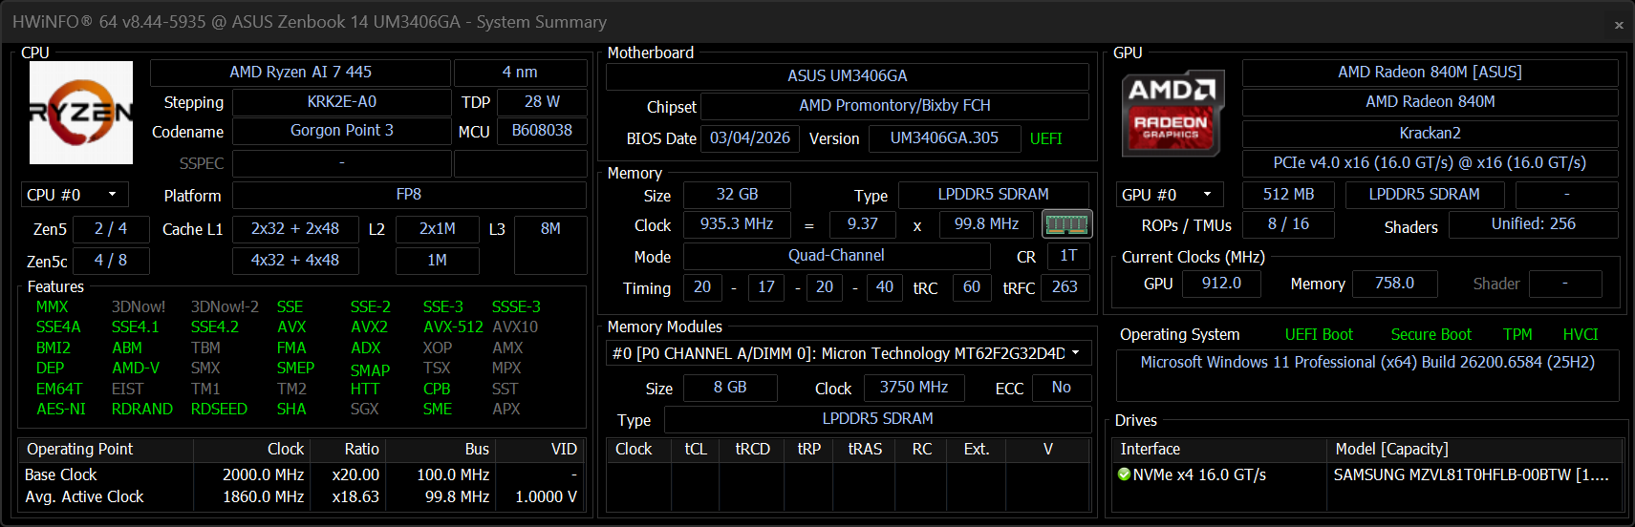1635x527 pixels.
Task: Click the TPM status label
Action: (x=1517, y=335)
